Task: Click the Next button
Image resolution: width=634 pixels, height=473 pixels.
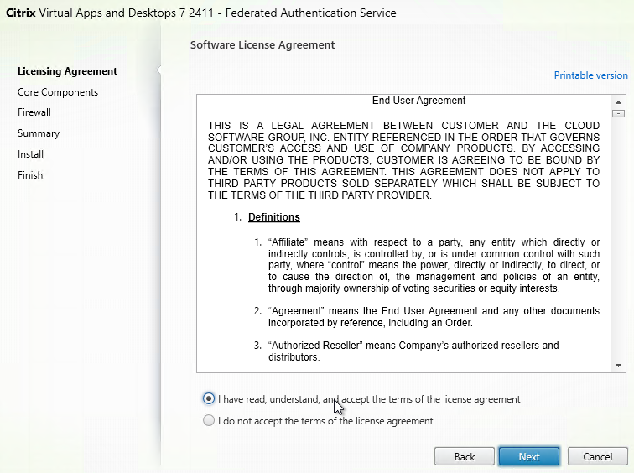Action: (529, 456)
